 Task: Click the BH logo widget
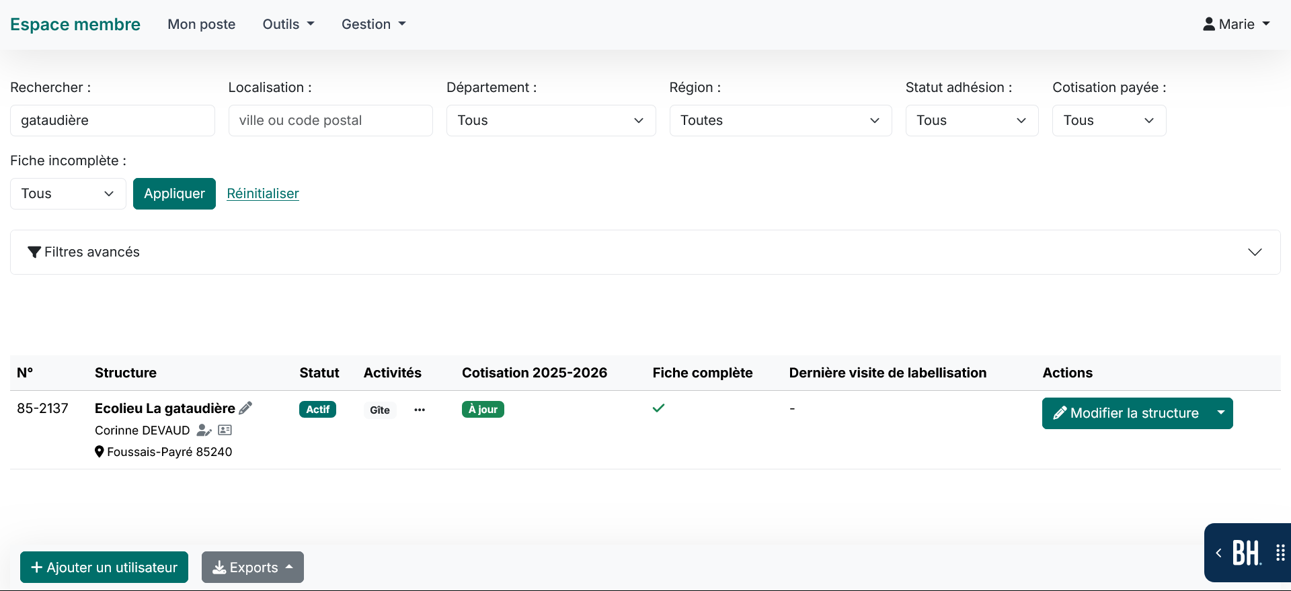click(1246, 553)
